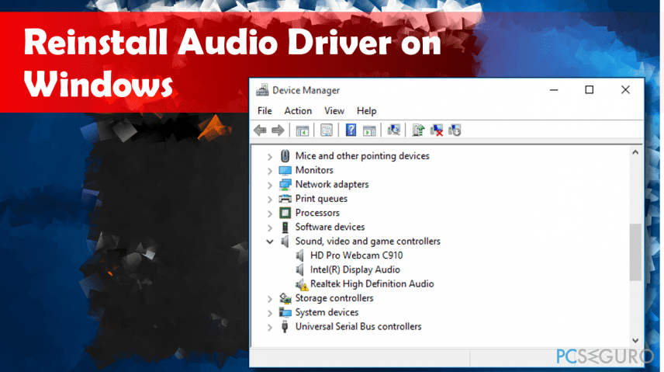Select the Network adapters category icon
Viewport: 664px width, 372px height.
(285, 185)
